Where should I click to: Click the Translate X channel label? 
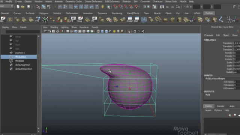click(228, 43)
